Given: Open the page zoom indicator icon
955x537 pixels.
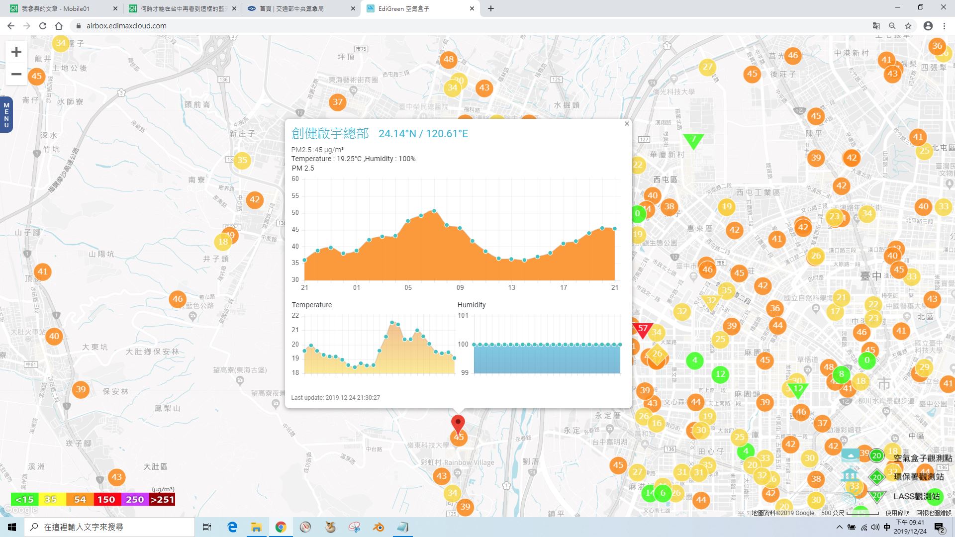Looking at the screenshot, I should point(892,26).
